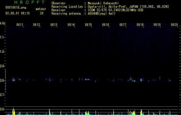Click observer name Masayuki Kobayashi
Viewport: 181px width, 115px height.
tap(103, 3)
